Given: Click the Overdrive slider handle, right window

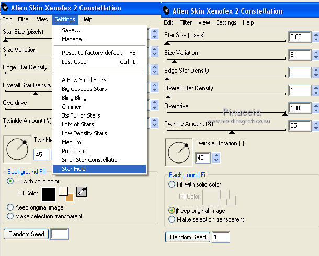Looking at the screenshot, I should [285, 114].
